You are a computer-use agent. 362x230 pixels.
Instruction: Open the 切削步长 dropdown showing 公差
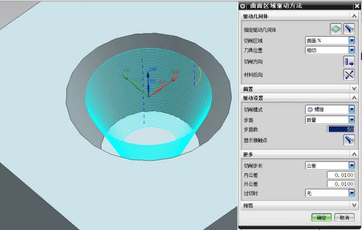pos(330,166)
